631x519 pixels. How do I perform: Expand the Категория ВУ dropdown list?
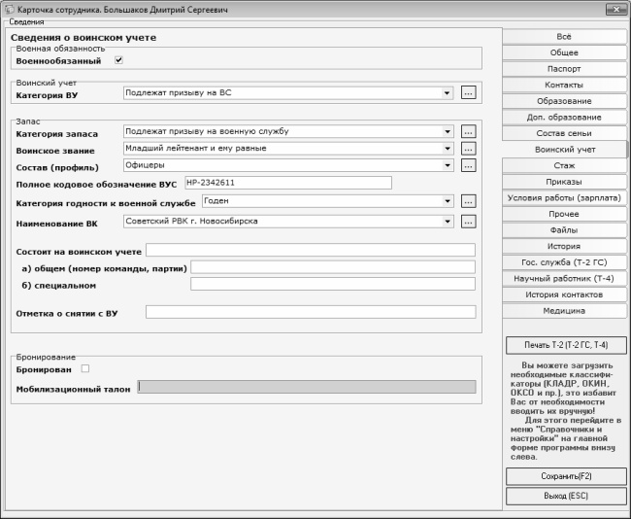point(447,93)
